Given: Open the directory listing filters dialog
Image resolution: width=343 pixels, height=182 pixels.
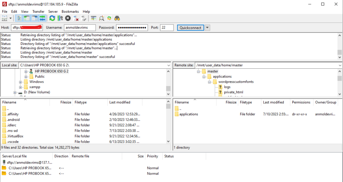Looking at the screenshot, I should click(94, 18).
